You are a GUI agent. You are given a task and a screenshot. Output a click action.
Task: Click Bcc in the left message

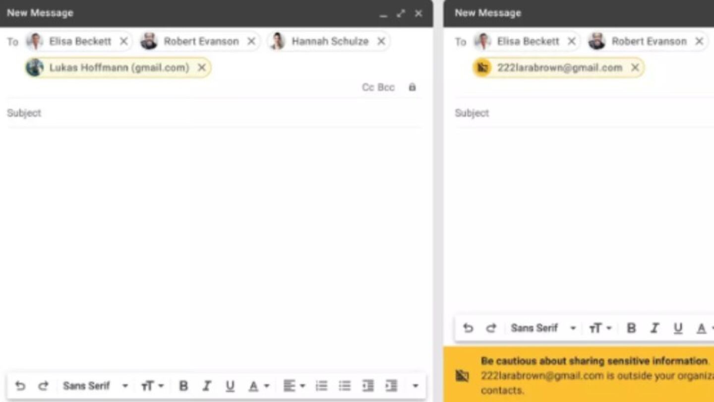[x=386, y=87]
